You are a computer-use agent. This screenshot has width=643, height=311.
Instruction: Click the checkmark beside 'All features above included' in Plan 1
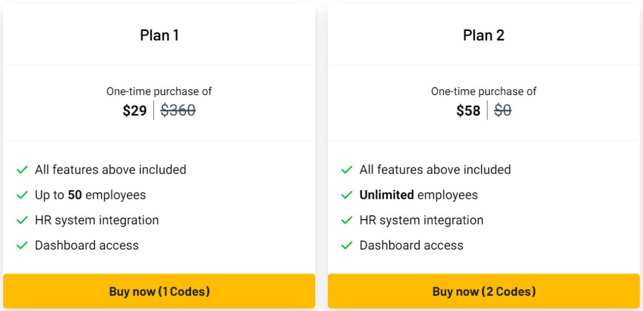coord(22,169)
